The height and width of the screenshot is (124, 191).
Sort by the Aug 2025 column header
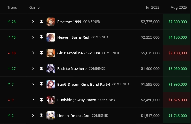[x=179, y=7]
